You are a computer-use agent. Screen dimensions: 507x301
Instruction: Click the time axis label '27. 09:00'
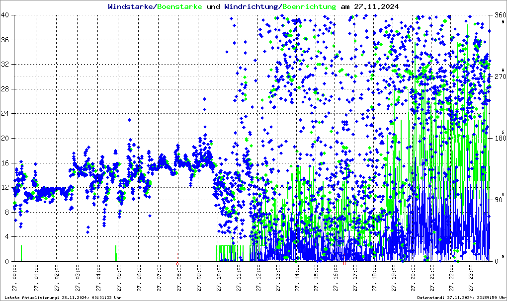pyautogui.click(x=199, y=278)
